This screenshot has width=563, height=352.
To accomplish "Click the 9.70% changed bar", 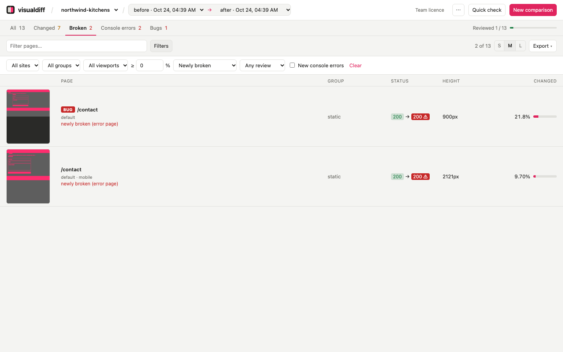I will [545, 176].
